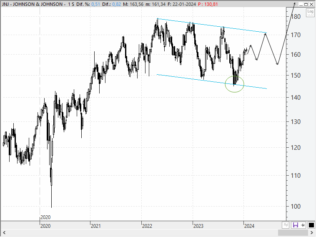Click the 'F: 22-01-2024' date label

click(182, 4)
